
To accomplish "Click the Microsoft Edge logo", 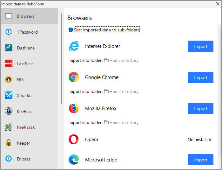I will tap(74, 160).
